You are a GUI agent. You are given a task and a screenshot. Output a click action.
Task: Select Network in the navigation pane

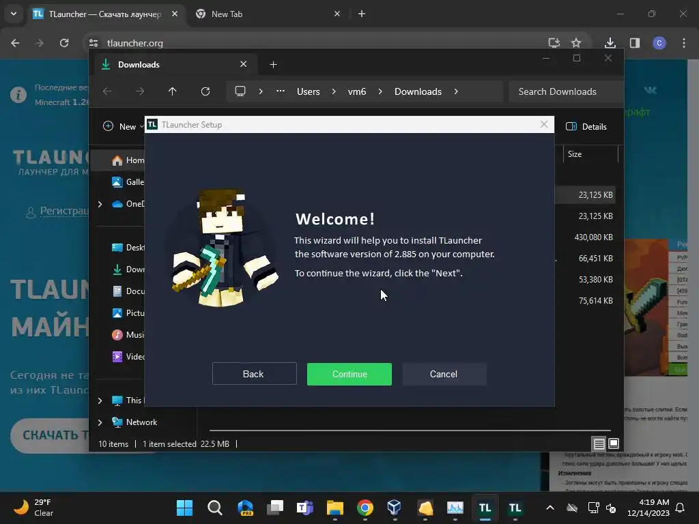tap(134, 422)
